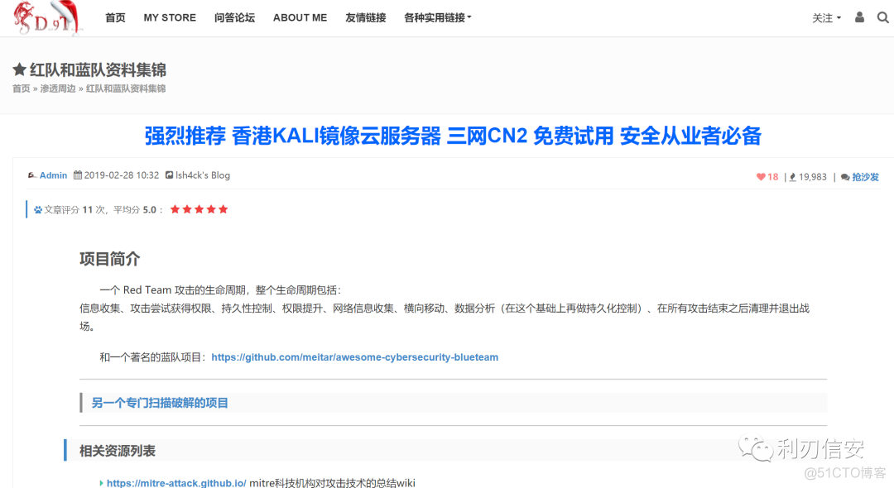This screenshot has width=894, height=488.
Task: Open 友情链接 menu item
Action: pos(366,17)
